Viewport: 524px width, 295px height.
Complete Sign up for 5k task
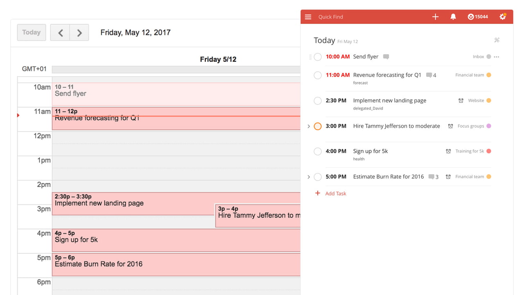coord(318,152)
